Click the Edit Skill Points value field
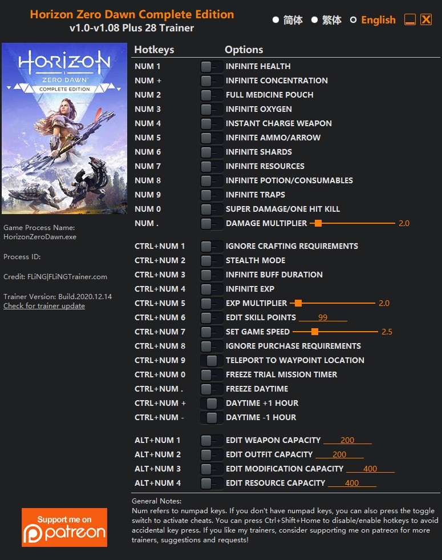 (323, 317)
